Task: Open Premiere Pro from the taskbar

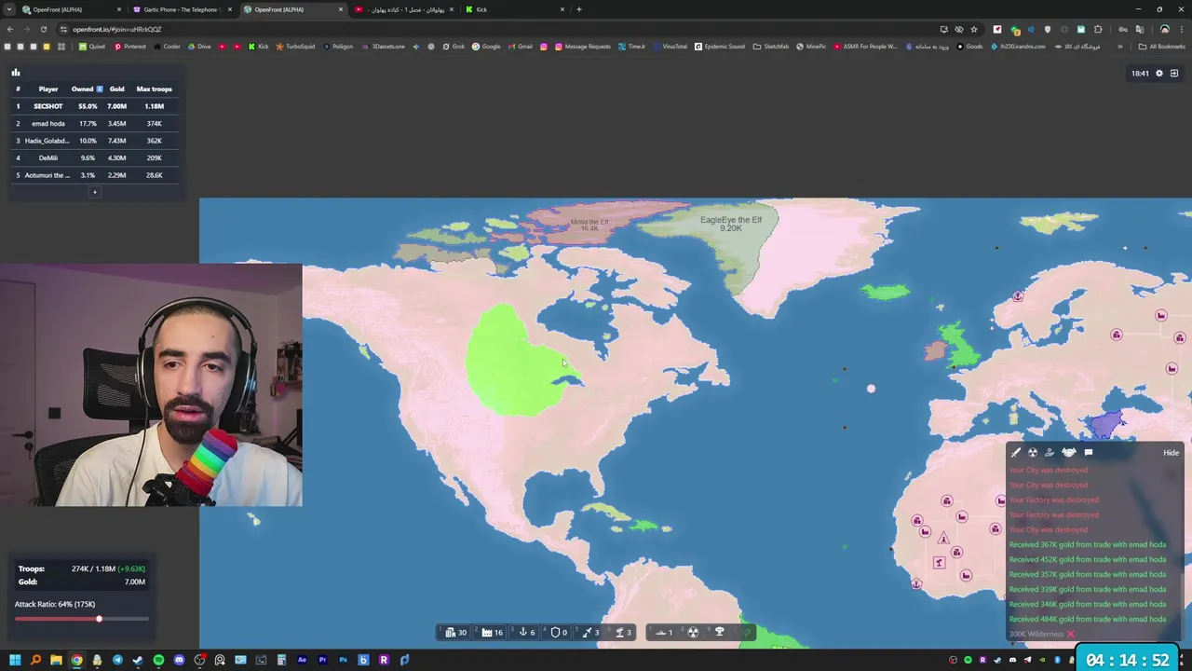Action: click(x=322, y=660)
